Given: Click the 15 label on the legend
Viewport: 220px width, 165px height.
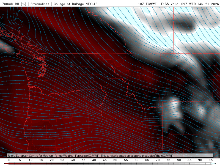Looking at the screenshot, I should click(x=41, y=160).
